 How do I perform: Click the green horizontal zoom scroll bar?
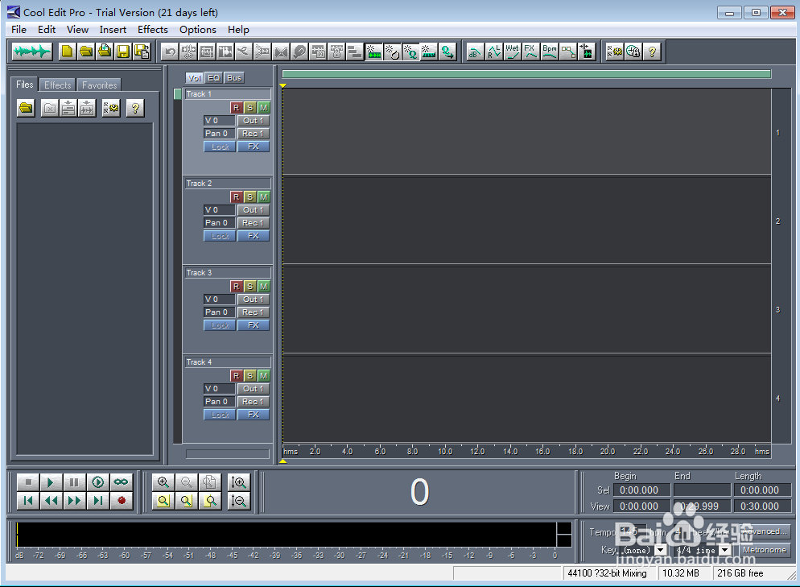pyautogui.click(x=526, y=74)
